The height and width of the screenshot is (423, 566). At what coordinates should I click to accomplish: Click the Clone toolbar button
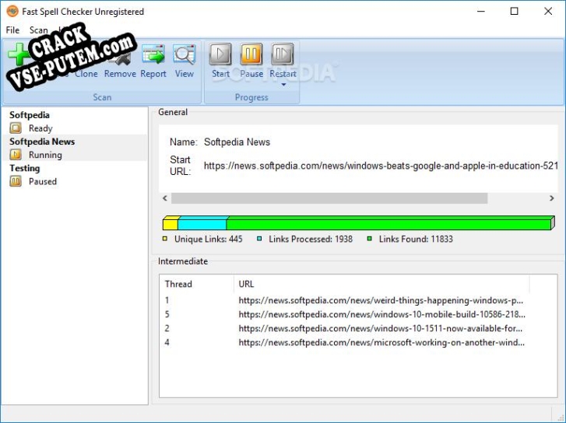pyautogui.click(x=86, y=74)
